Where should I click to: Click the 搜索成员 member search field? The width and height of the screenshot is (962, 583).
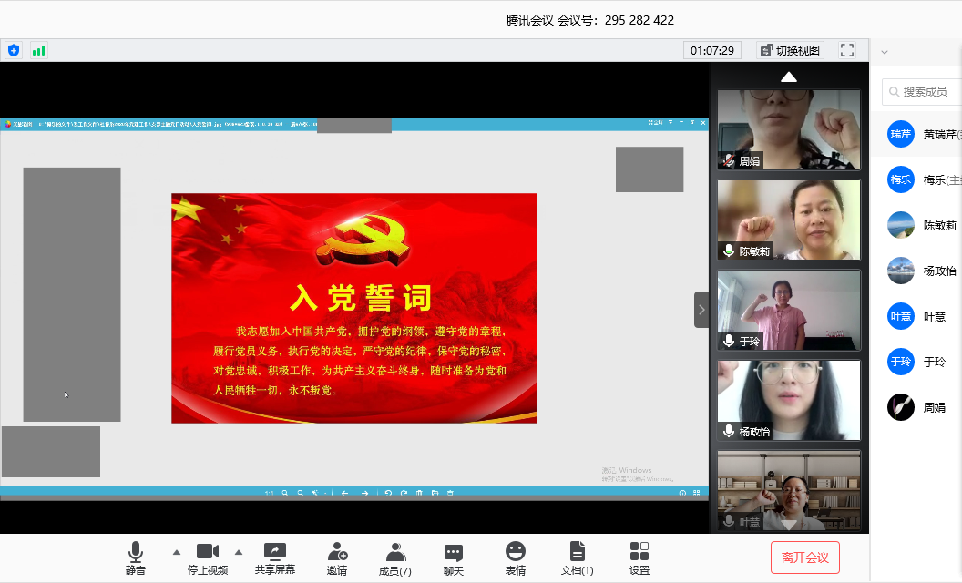tap(925, 91)
